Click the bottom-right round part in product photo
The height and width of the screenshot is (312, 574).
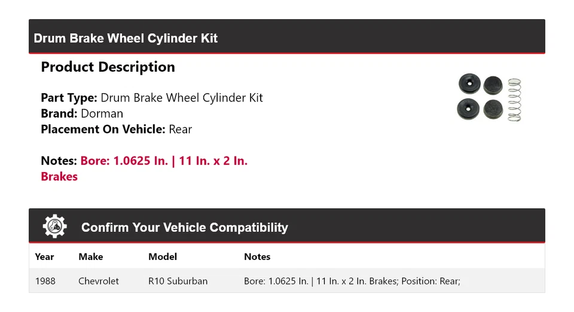coord(493,109)
